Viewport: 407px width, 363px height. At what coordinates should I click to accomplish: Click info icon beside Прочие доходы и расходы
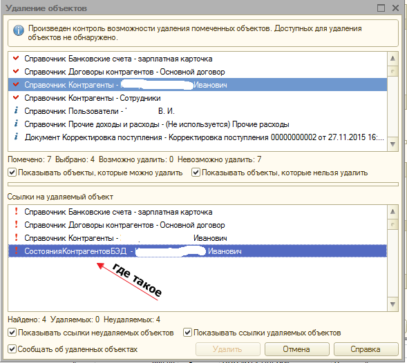(x=16, y=124)
